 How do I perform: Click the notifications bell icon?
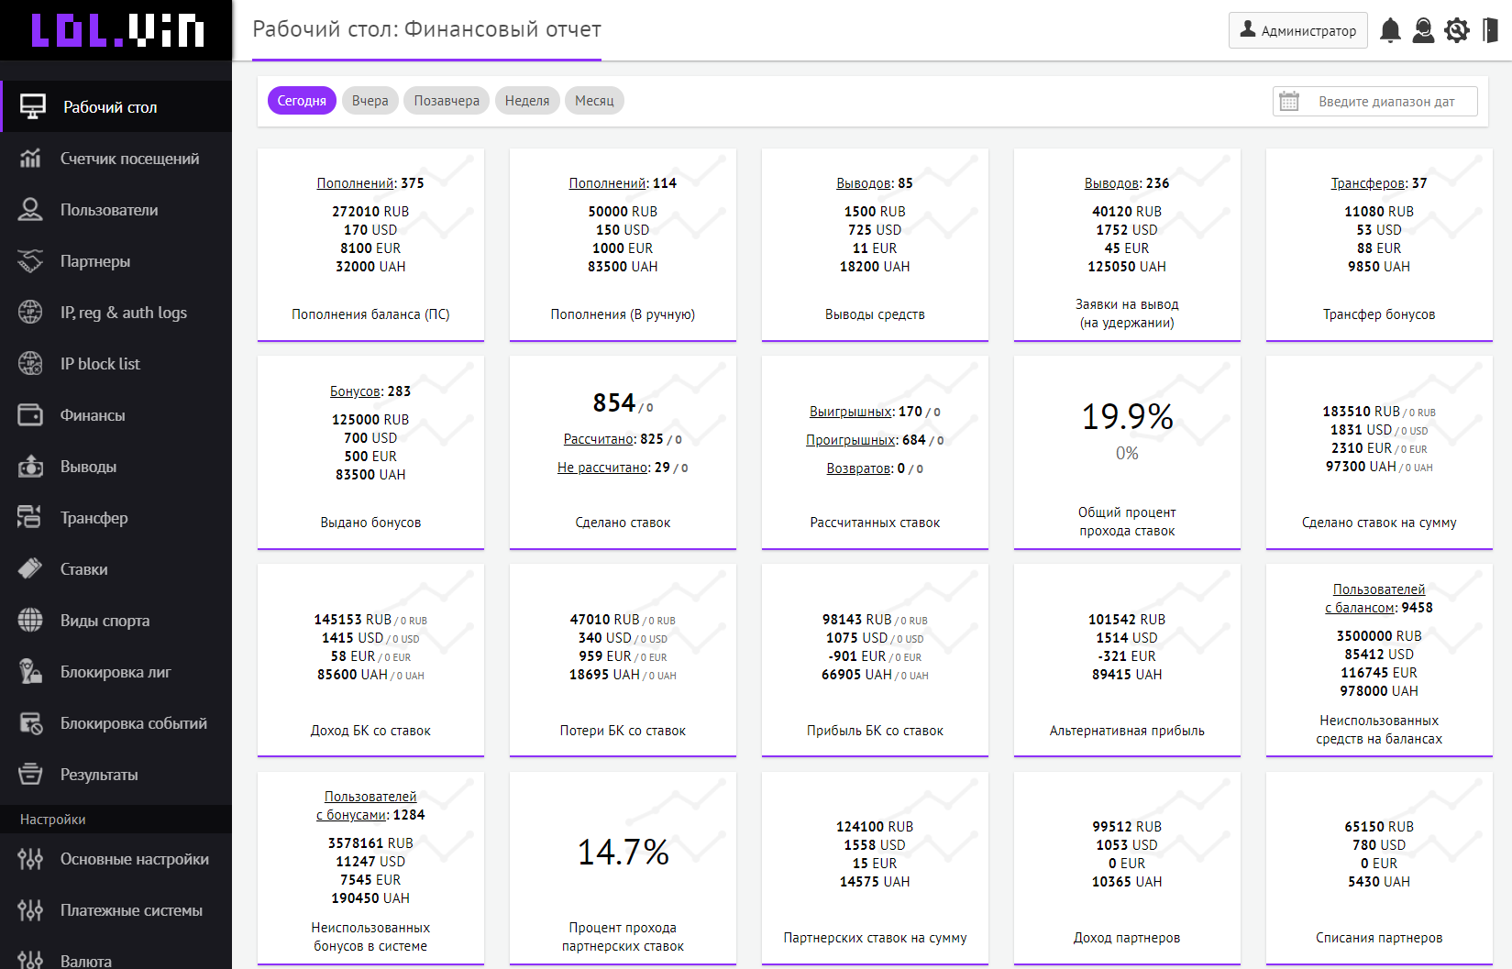1390,30
